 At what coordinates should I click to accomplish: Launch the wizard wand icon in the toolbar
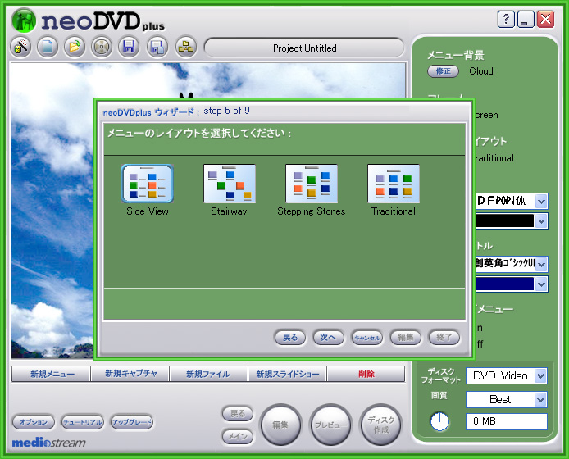point(20,47)
